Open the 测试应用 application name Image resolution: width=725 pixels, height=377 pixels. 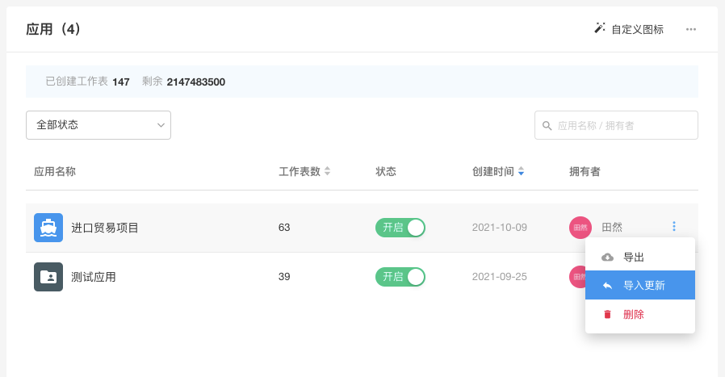(x=94, y=277)
